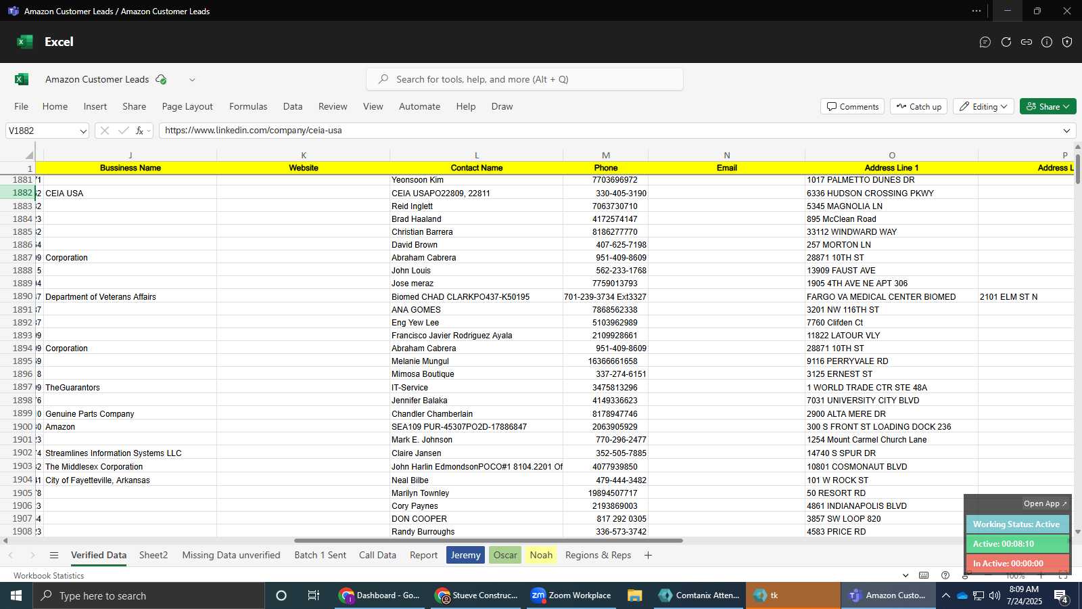The width and height of the screenshot is (1082, 609).
Task: Click the Windows taskbar search box
Action: pyautogui.click(x=149, y=595)
